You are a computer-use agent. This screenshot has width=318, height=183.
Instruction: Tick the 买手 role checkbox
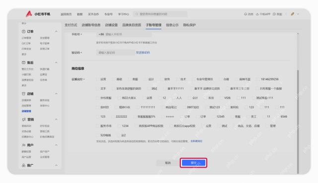click(x=98, y=88)
